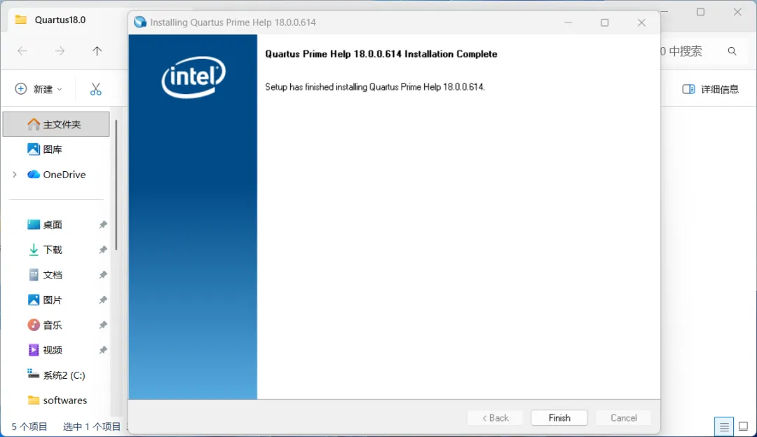This screenshot has width=757, height=437.
Task: Go forward in File Explorer navigation
Action: tap(60, 51)
